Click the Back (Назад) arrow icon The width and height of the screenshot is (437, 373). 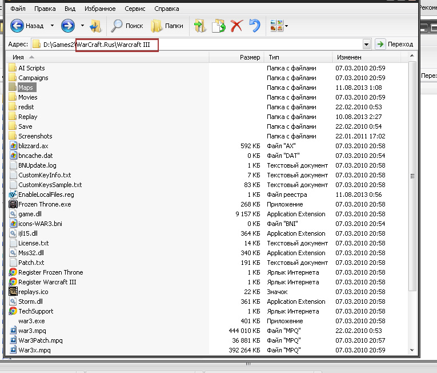pyautogui.click(x=17, y=26)
